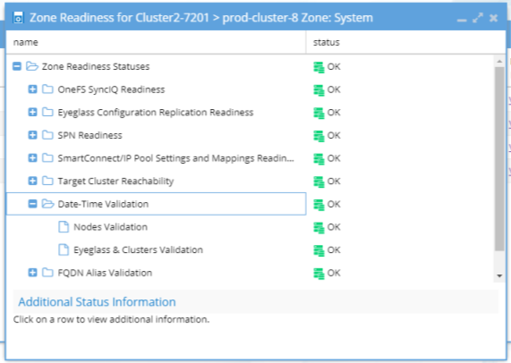Image resolution: width=511 pixels, height=363 pixels.
Task: Click the status icon for FQDN Alias Validation row
Action: (319, 274)
